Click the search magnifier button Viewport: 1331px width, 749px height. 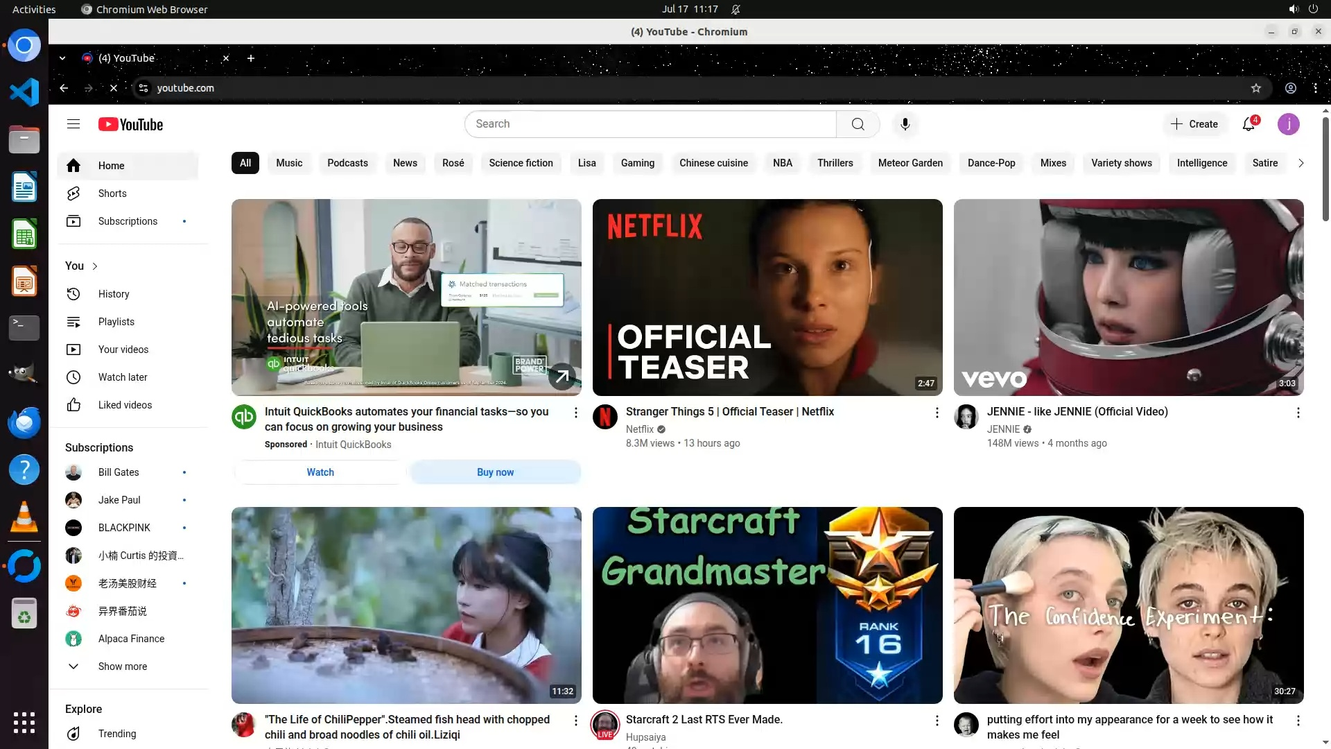(x=858, y=124)
